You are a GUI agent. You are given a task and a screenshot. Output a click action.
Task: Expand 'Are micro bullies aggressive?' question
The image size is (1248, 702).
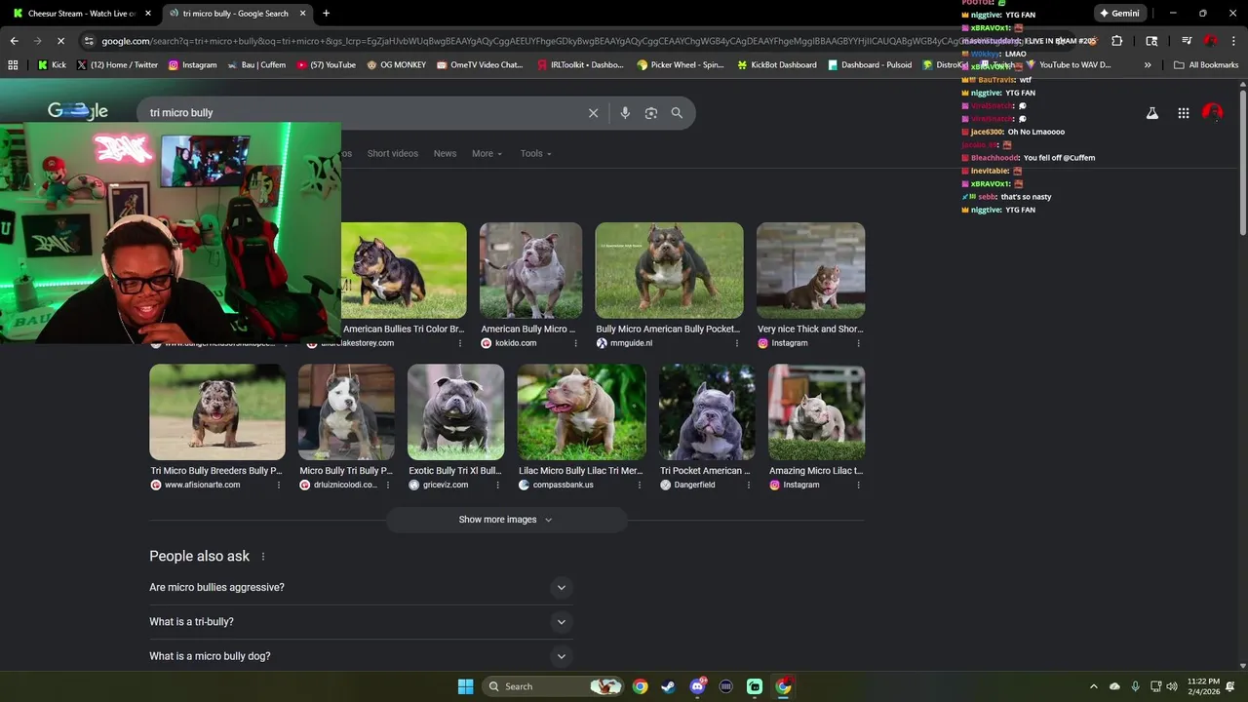point(361,588)
